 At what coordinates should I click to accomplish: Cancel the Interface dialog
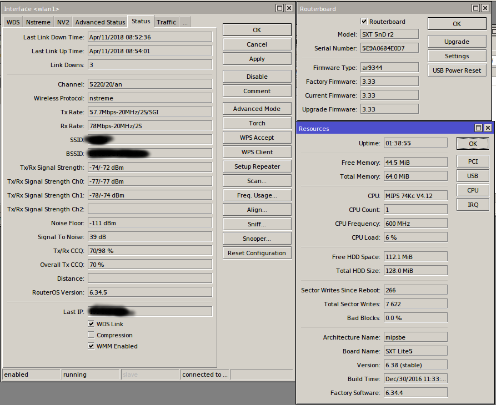coord(257,44)
